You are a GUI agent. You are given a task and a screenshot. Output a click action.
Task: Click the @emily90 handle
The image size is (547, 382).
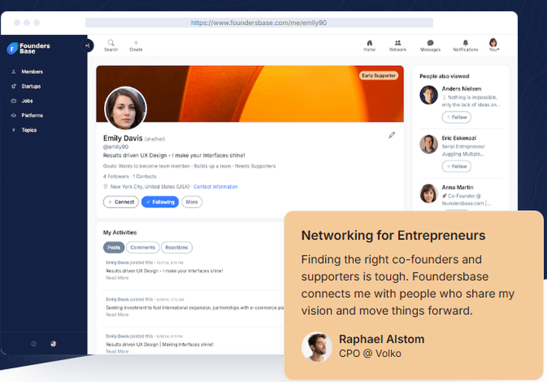click(116, 147)
